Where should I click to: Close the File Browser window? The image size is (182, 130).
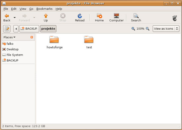point(178,3)
